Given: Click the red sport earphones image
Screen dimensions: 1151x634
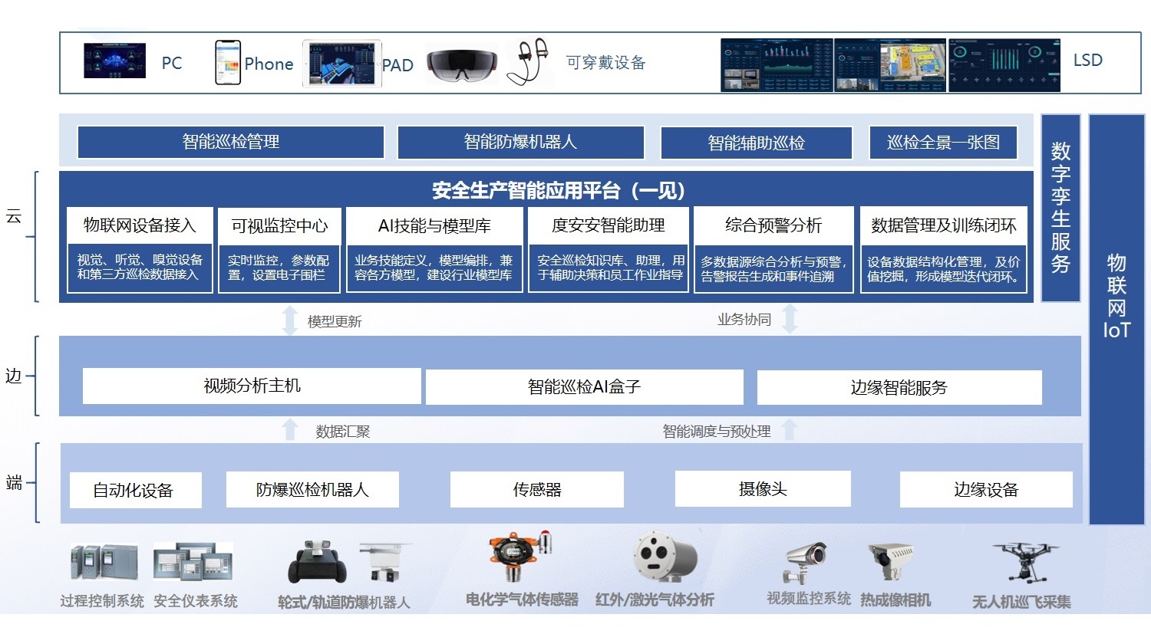Looking at the screenshot, I should coord(529,61).
